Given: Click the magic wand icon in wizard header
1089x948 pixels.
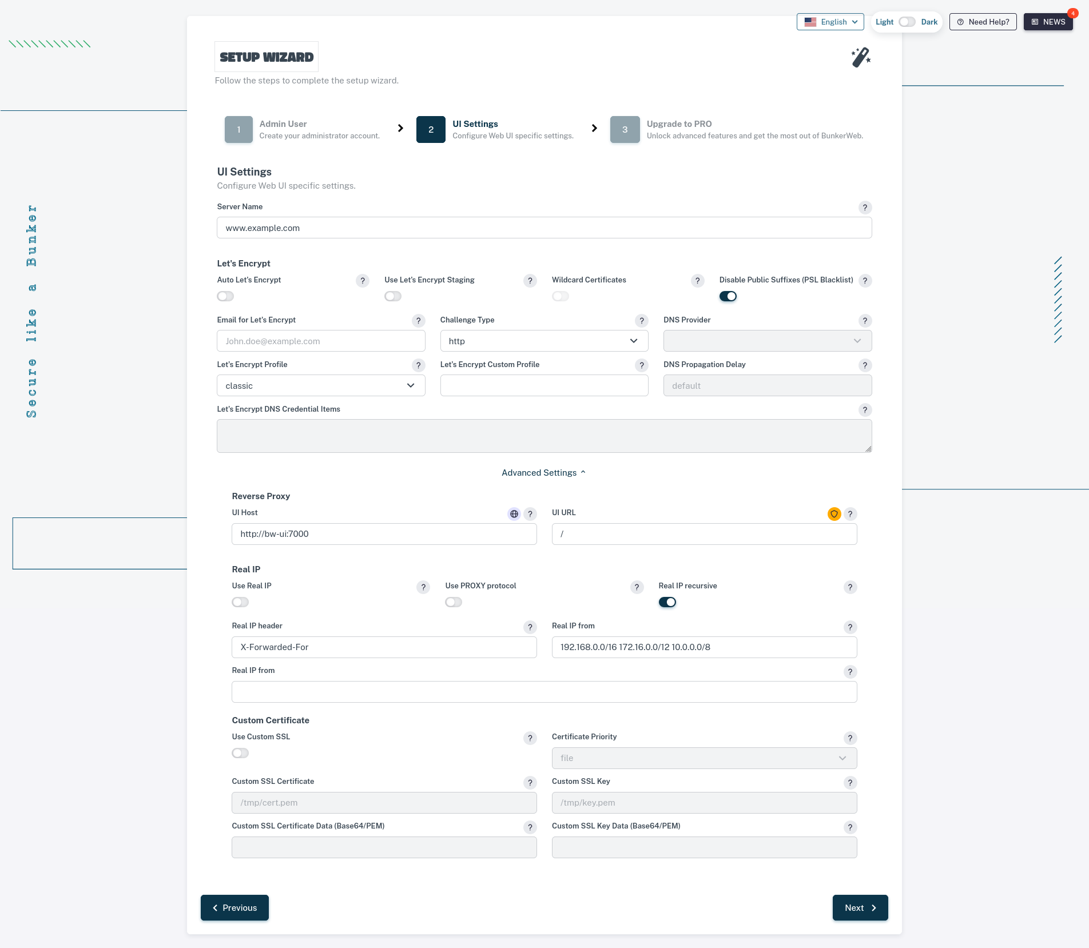Looking at the screenshot, I should 860,57.
